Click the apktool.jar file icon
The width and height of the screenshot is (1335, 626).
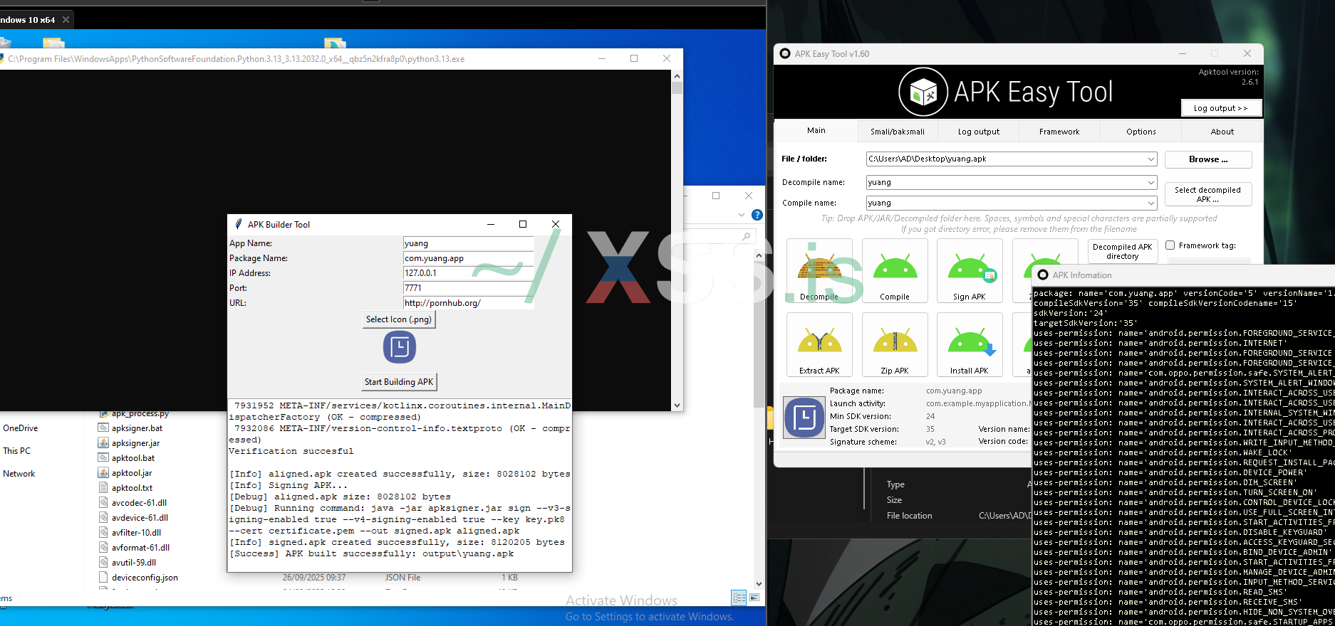point(103,473)
